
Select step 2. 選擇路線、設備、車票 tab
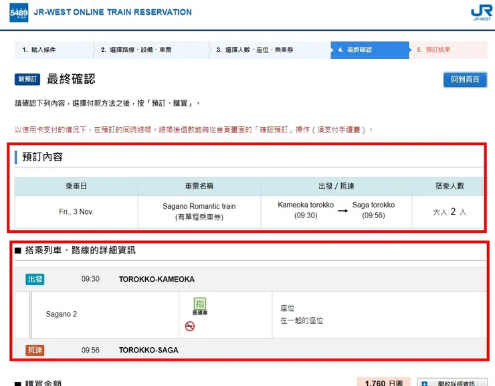[151, 50]
